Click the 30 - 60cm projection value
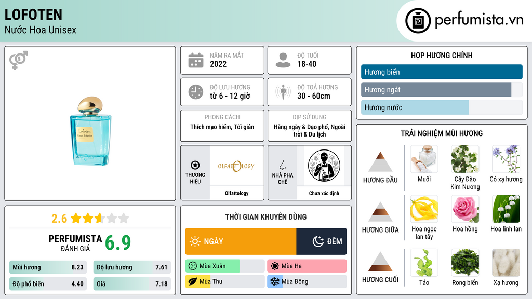This screenshot has height=299, width=532. point(314,96)
